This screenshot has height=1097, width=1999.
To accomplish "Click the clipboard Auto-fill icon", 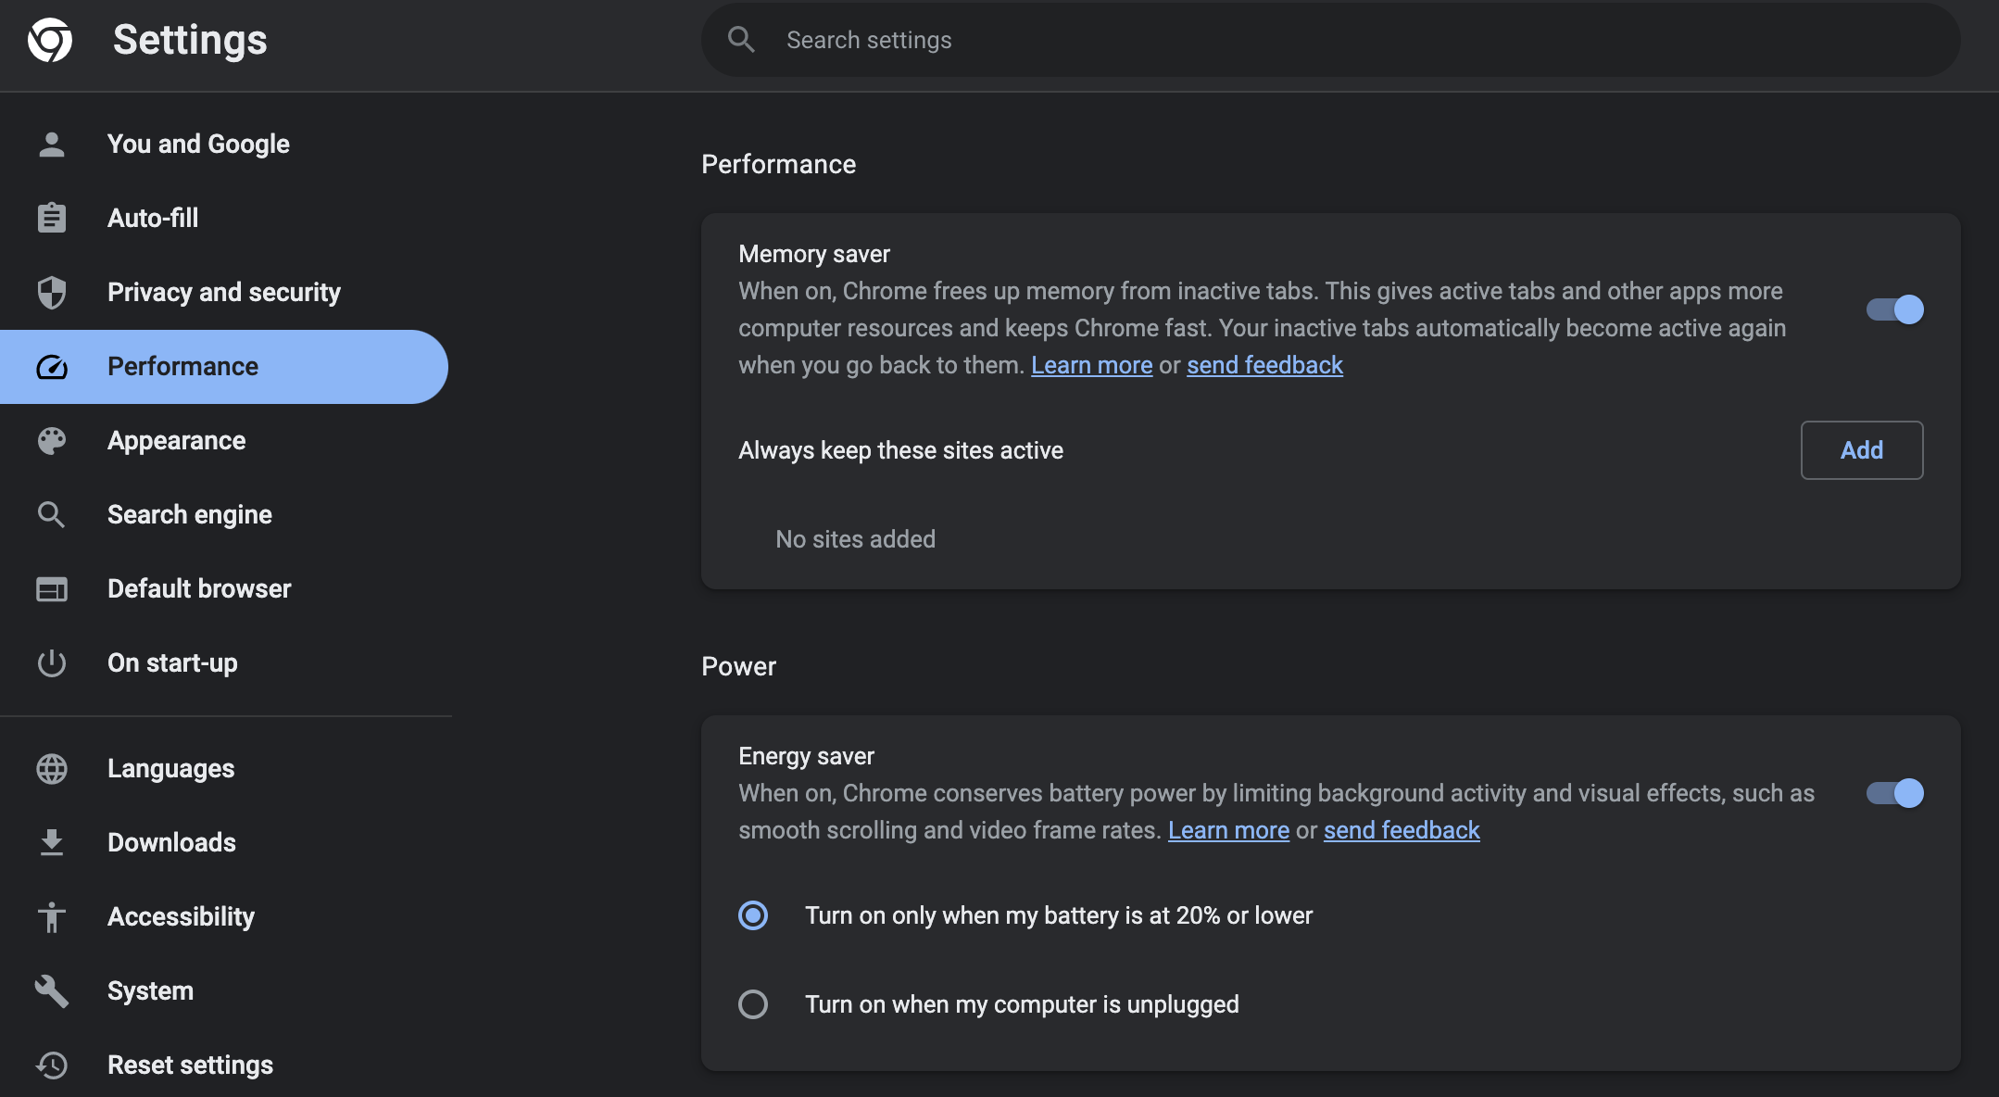I will tap(52, 218).
